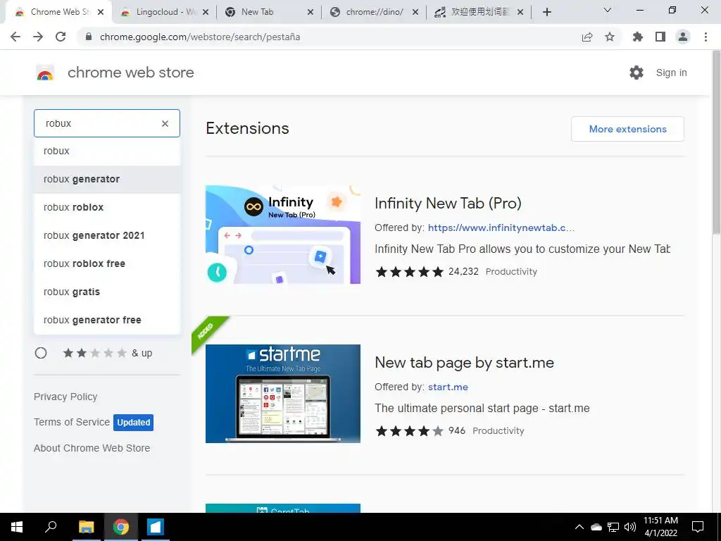Open the Extensions puzzle icon

[x=637, y=37]
